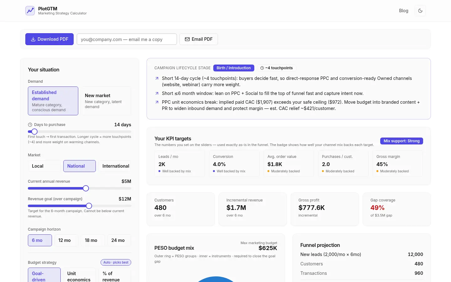
Task: Choose the National market option
Action: pos(80,166)
